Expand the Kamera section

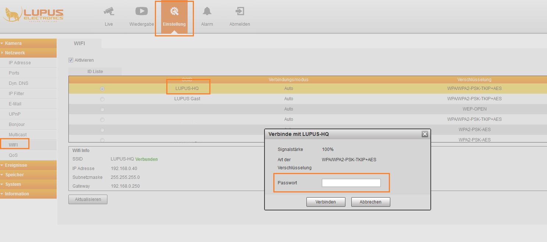pyautogui.click(x=28, y=43)
